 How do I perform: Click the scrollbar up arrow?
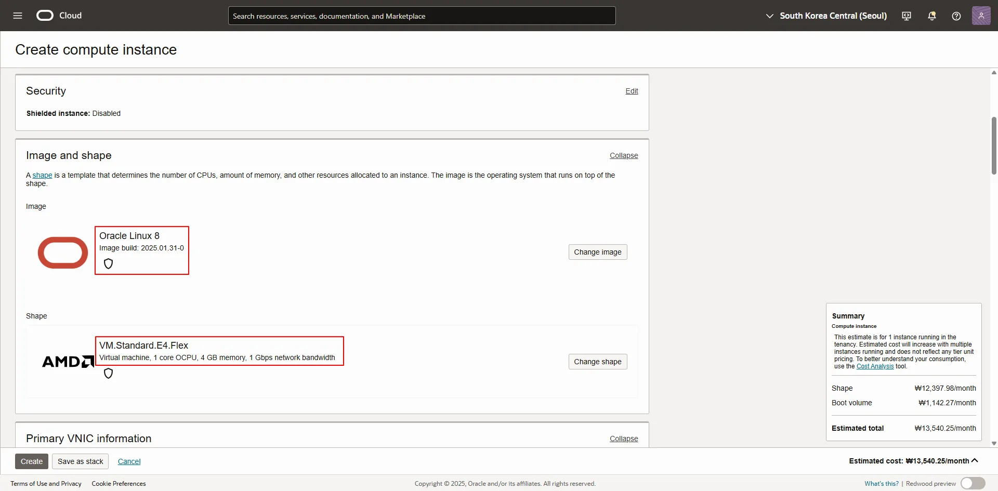coord(994,72)
